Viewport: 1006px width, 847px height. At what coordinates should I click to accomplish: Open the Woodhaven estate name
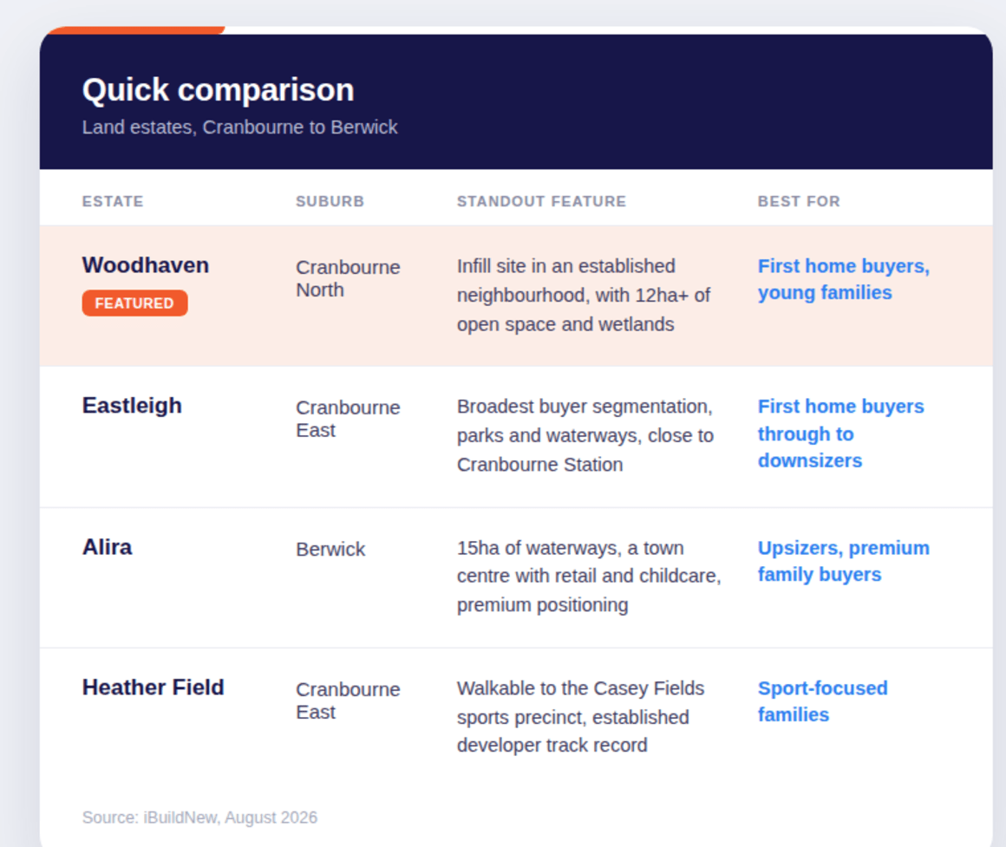[x=146, y=265]
